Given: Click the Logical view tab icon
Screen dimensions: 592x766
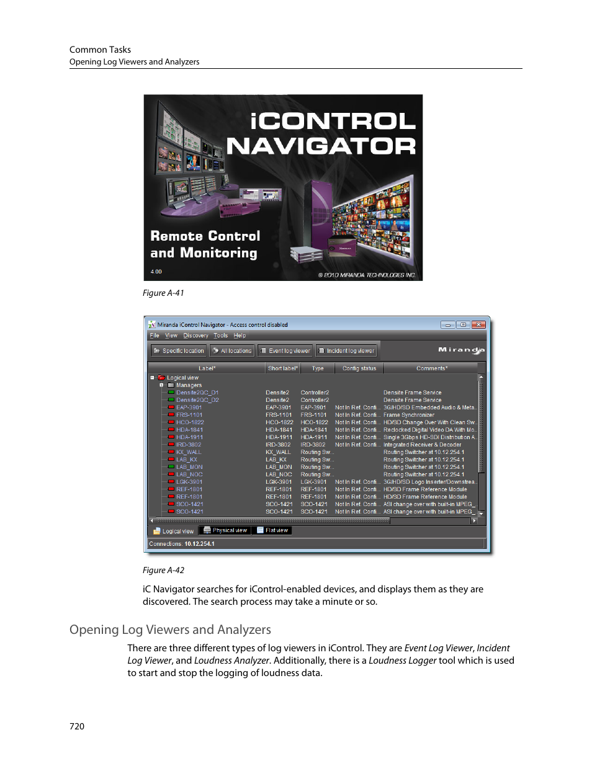Looking at the screenshot, I should point(158,531).
